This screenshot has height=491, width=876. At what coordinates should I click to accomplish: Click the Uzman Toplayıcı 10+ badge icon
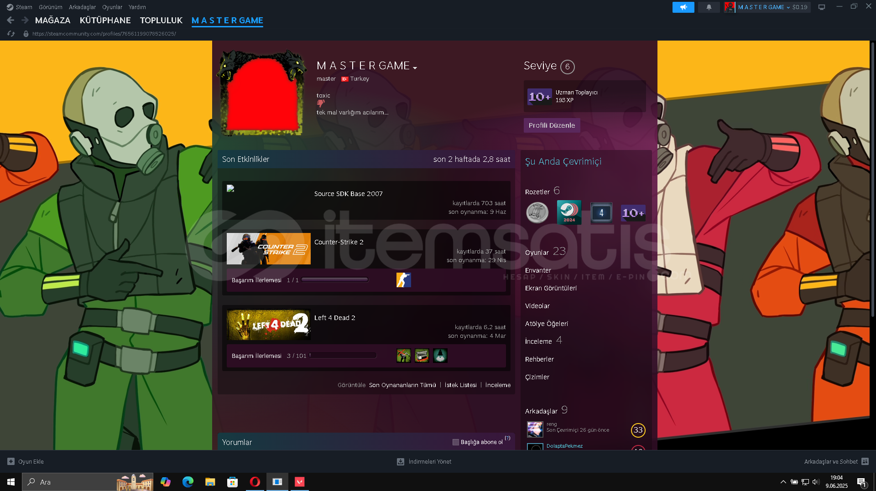540,97
